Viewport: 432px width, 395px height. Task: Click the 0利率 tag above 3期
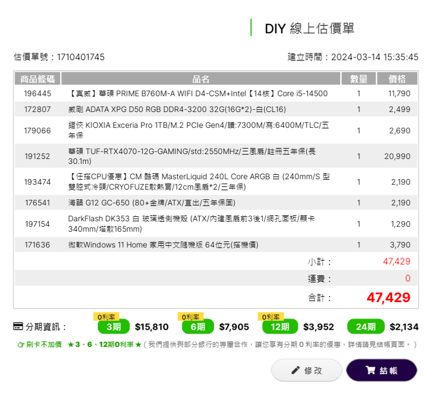click(106, 317)
